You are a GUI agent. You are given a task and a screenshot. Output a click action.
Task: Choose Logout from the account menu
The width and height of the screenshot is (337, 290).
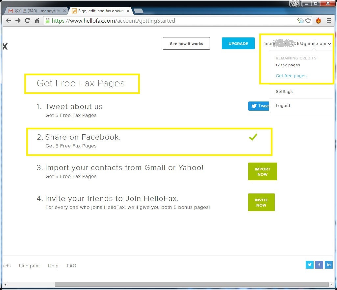click(x=283, y=105)
